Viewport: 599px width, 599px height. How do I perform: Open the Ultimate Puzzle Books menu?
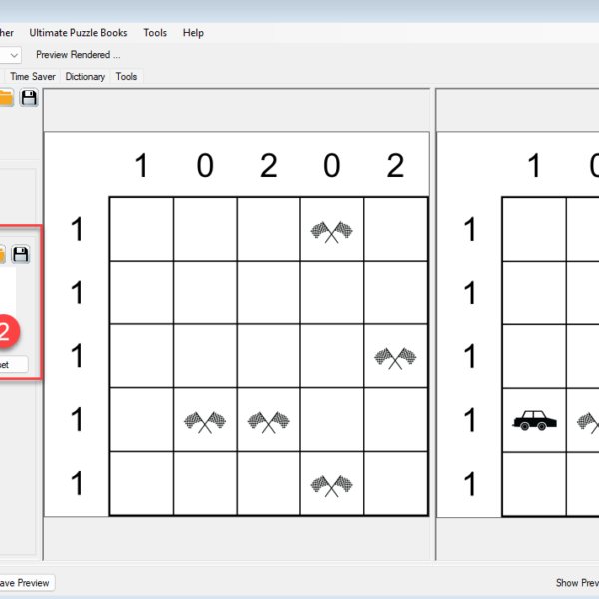78,33
